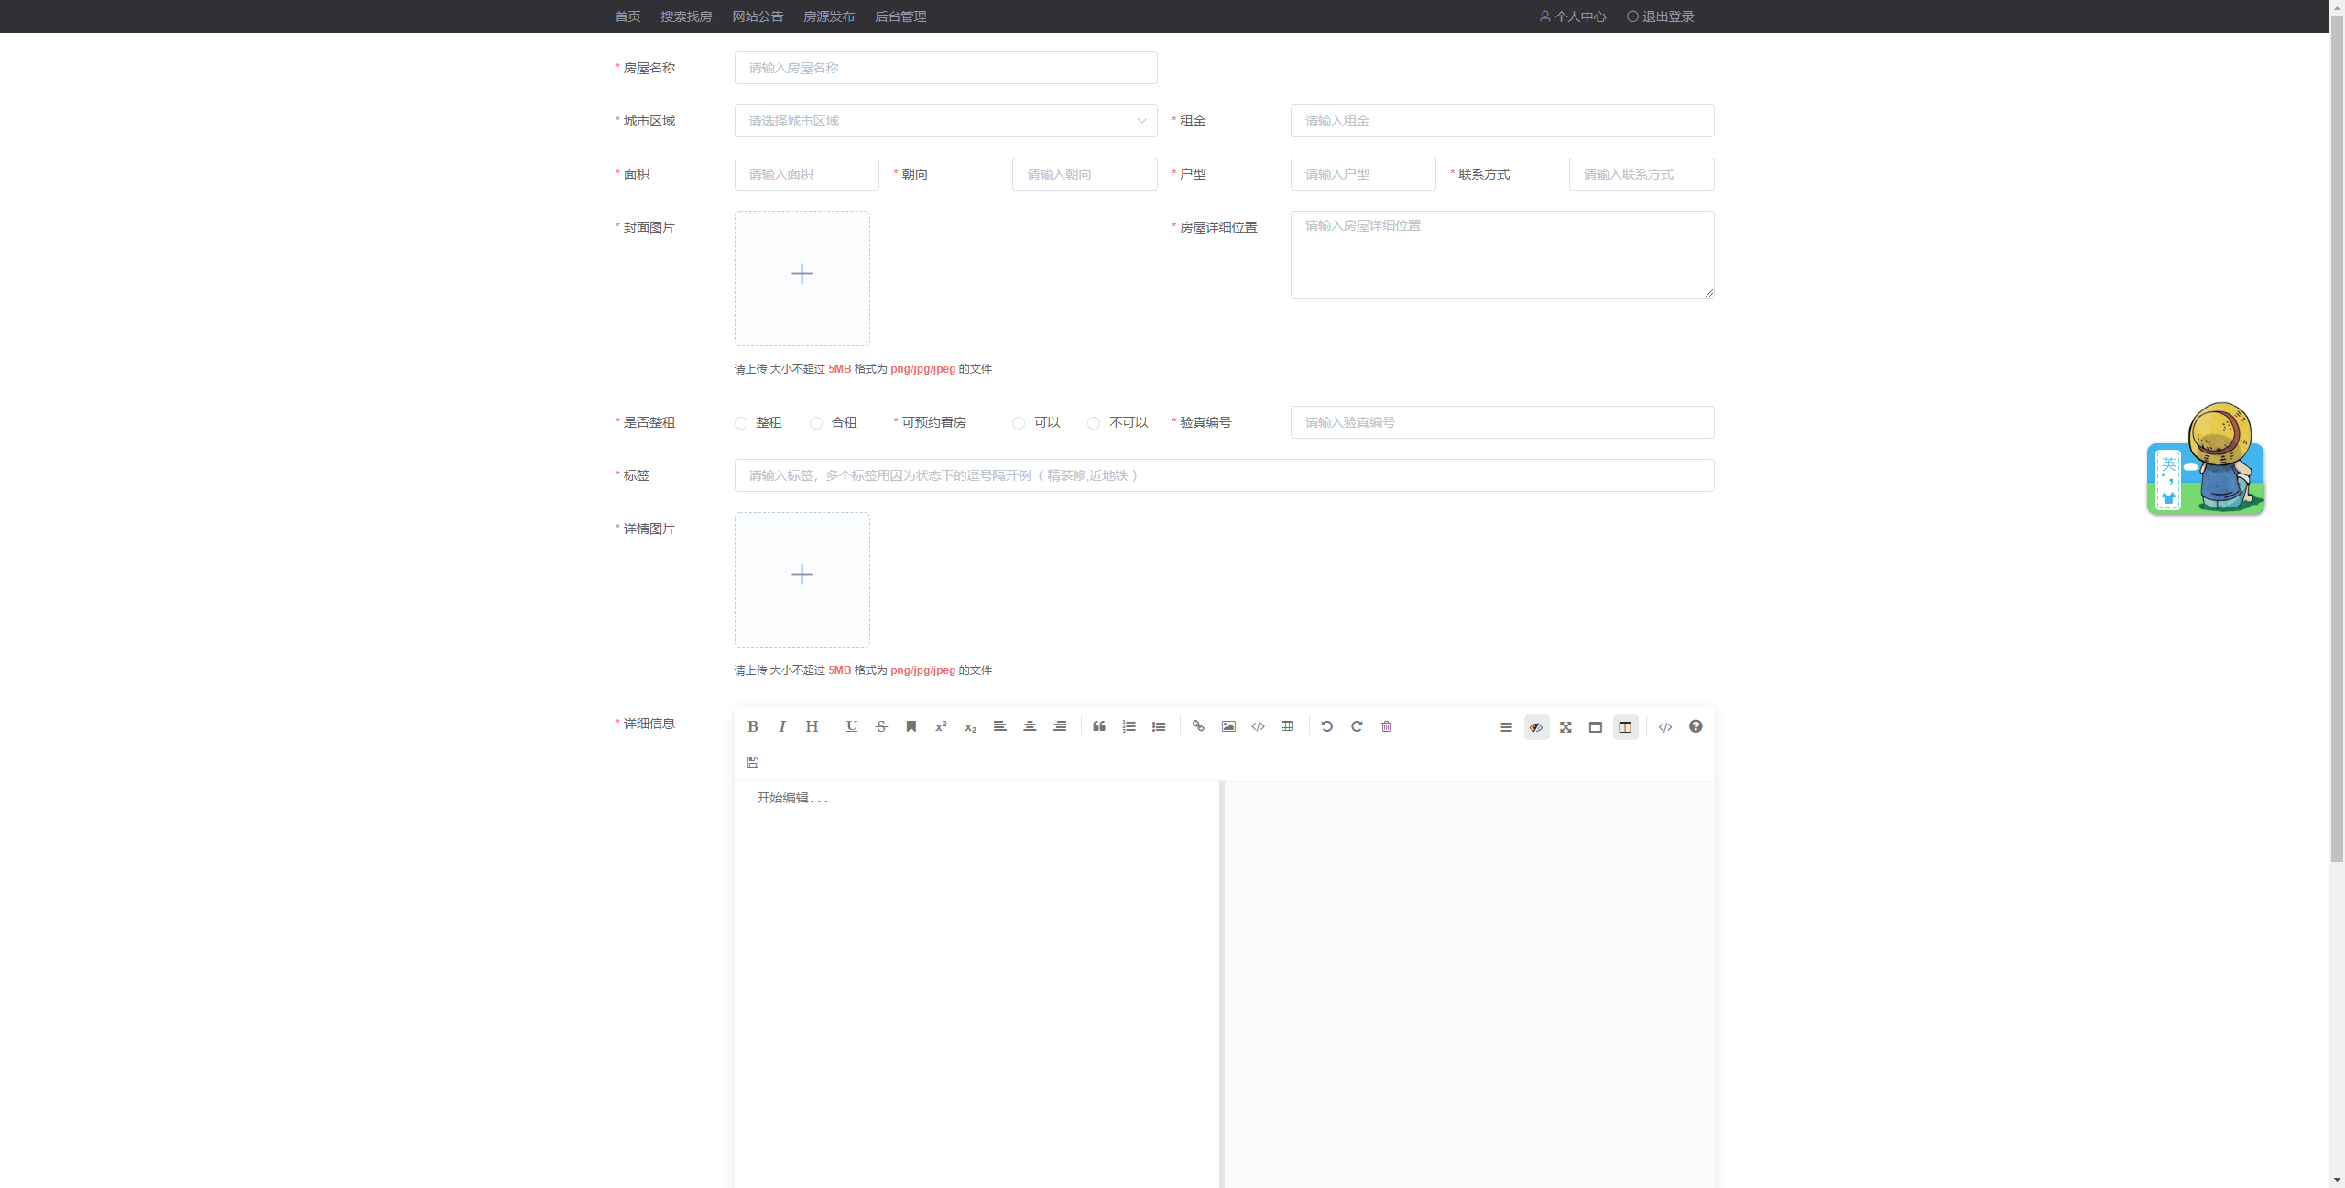Viewport: 2345px width, 1188px height.
Task: Toggle the navigation list icon in the editor
Action: click(x=1506, y=727)
